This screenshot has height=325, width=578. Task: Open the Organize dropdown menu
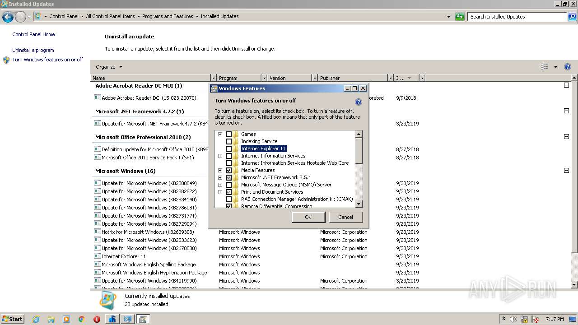[x=109, y=67]
